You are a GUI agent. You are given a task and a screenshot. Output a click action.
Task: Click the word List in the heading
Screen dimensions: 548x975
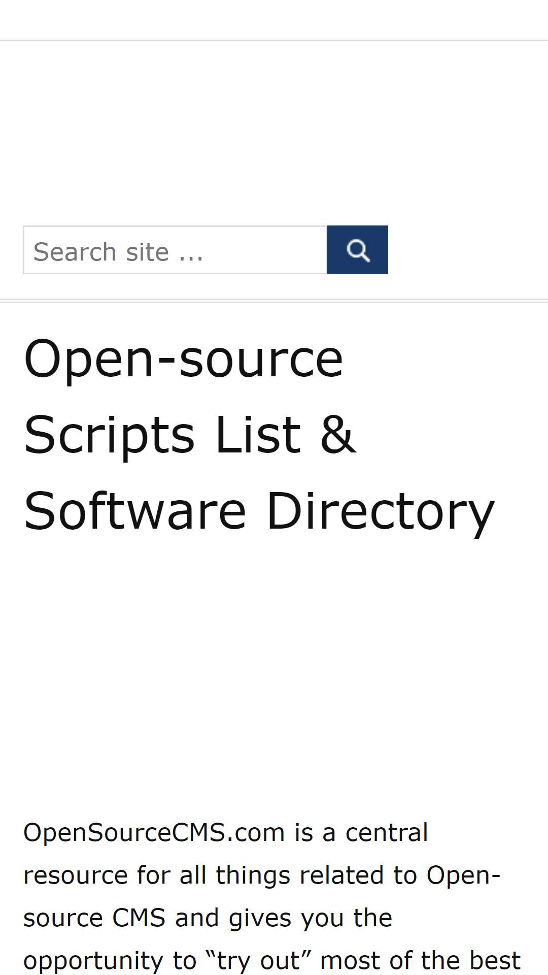tap(258, 435)
